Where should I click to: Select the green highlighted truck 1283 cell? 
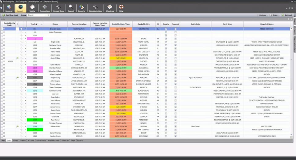tap(35, 120)
